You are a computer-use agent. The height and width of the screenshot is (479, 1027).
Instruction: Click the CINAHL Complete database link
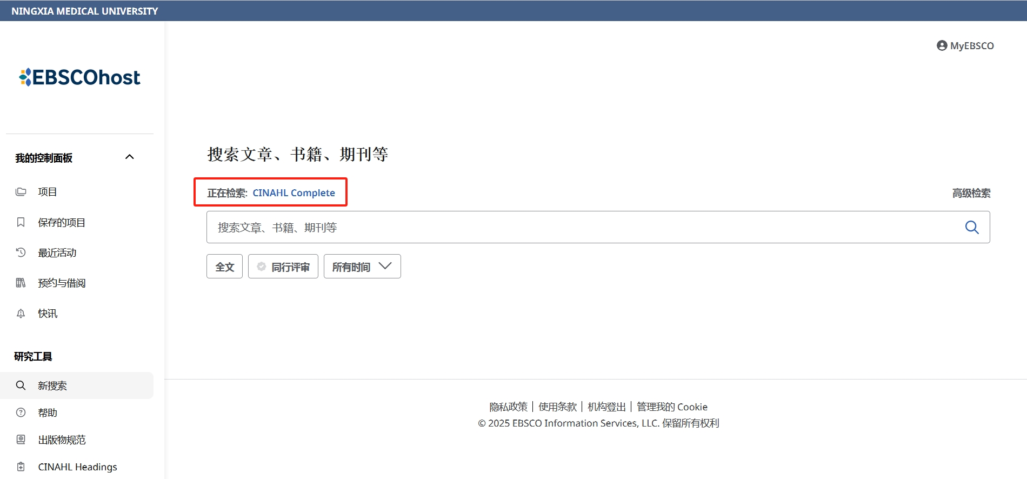pos(294,193)
